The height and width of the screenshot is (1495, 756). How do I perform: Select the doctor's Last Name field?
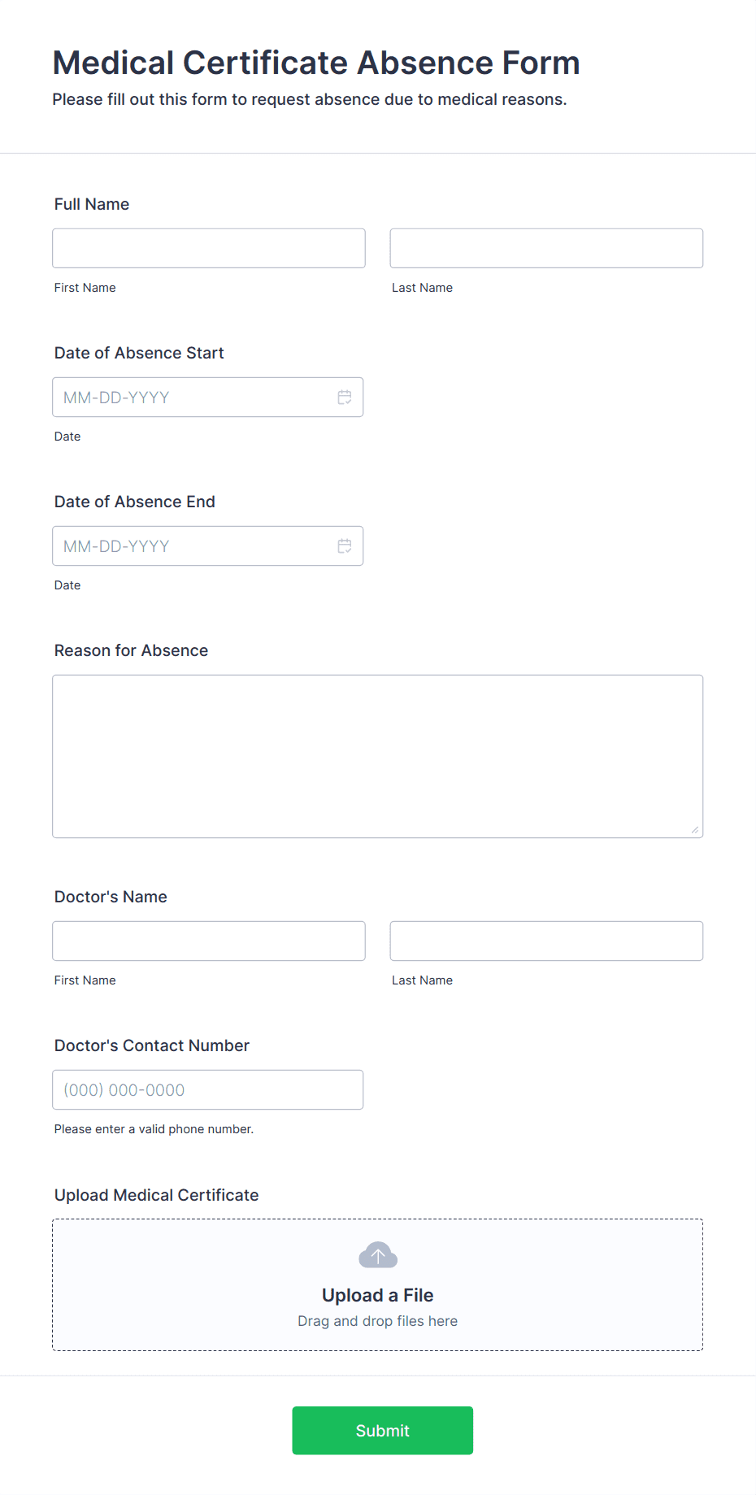pos(546,941)
